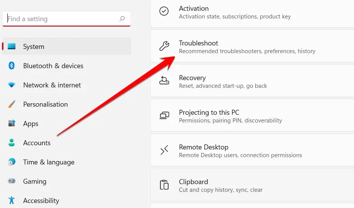Click the Remote Desktop arrows icon

(164, 150)
